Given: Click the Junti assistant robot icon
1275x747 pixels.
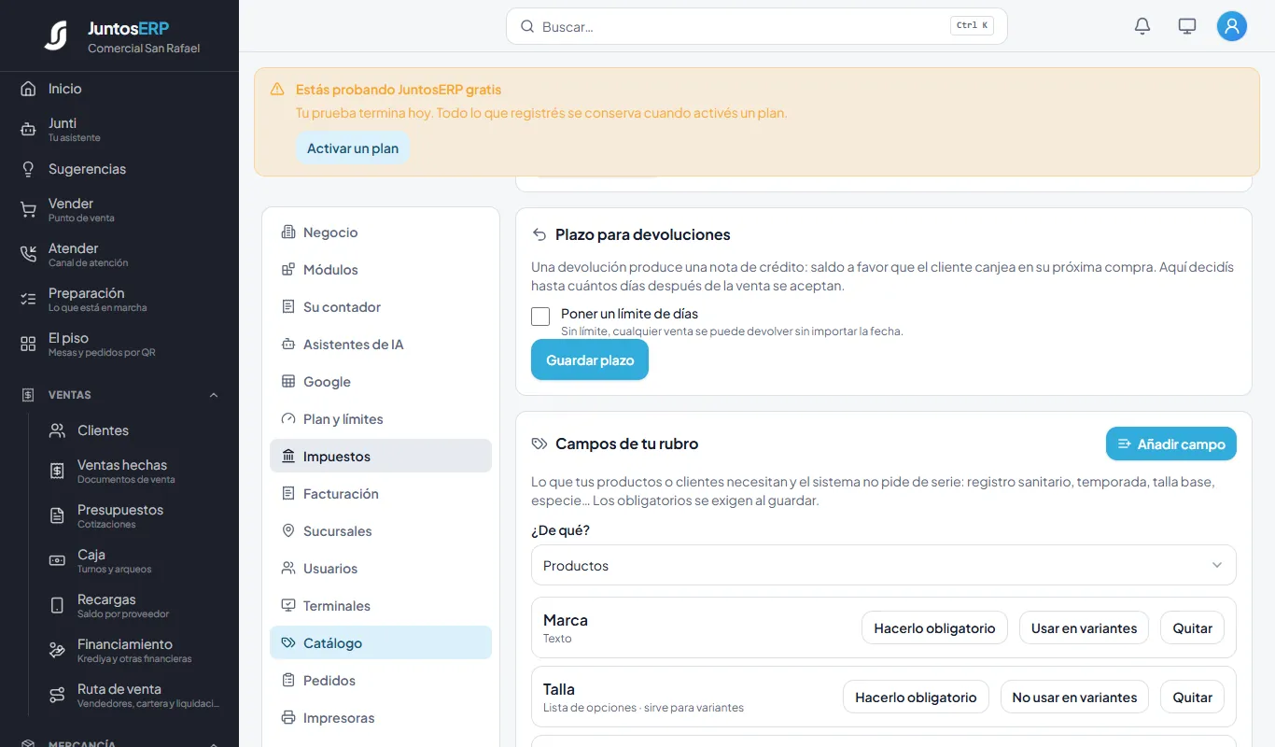Looking at the screenshot, I should pyautogui.click(x=28, y=129).
